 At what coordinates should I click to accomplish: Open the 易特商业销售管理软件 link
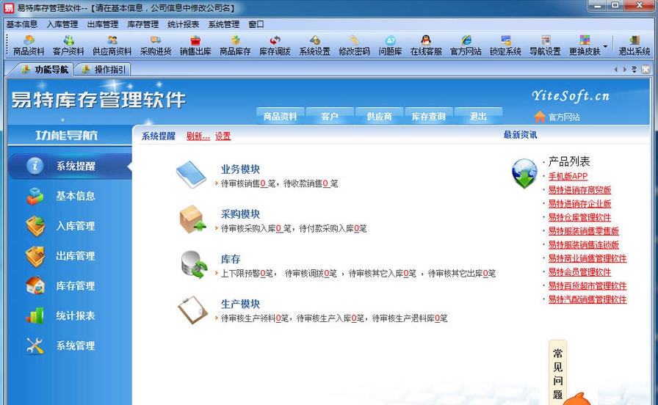pos(587,259)
